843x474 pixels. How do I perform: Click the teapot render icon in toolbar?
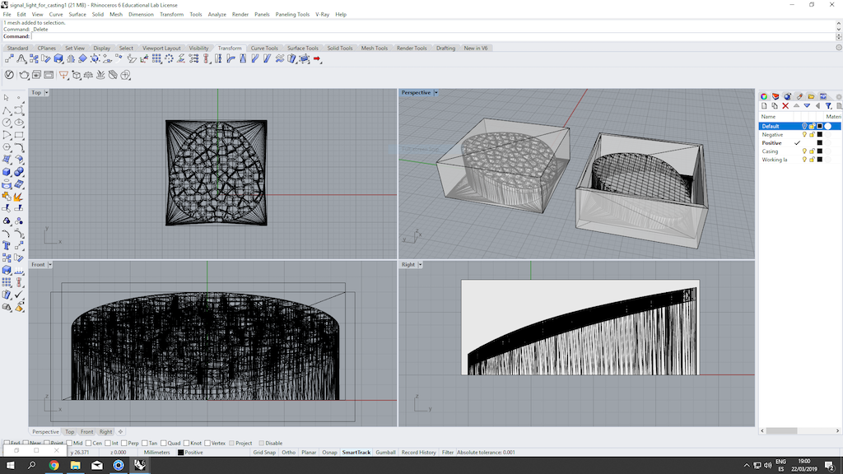click(x=24, y=75)
